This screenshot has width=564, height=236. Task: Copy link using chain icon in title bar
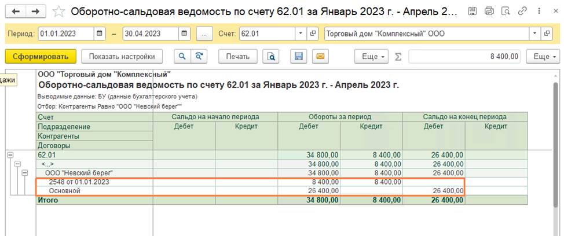point(523,11)
